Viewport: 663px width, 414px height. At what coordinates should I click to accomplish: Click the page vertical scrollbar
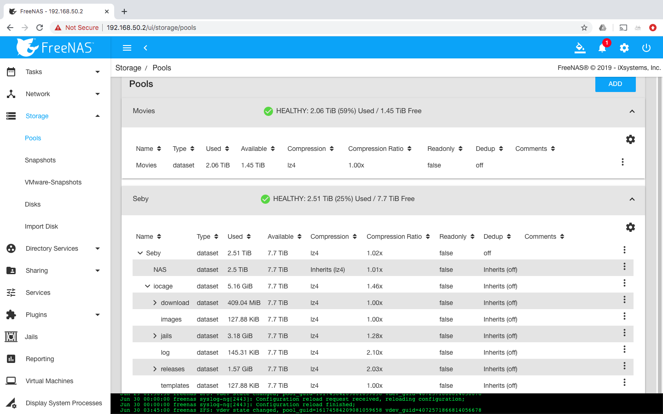[x=660, y=235]
